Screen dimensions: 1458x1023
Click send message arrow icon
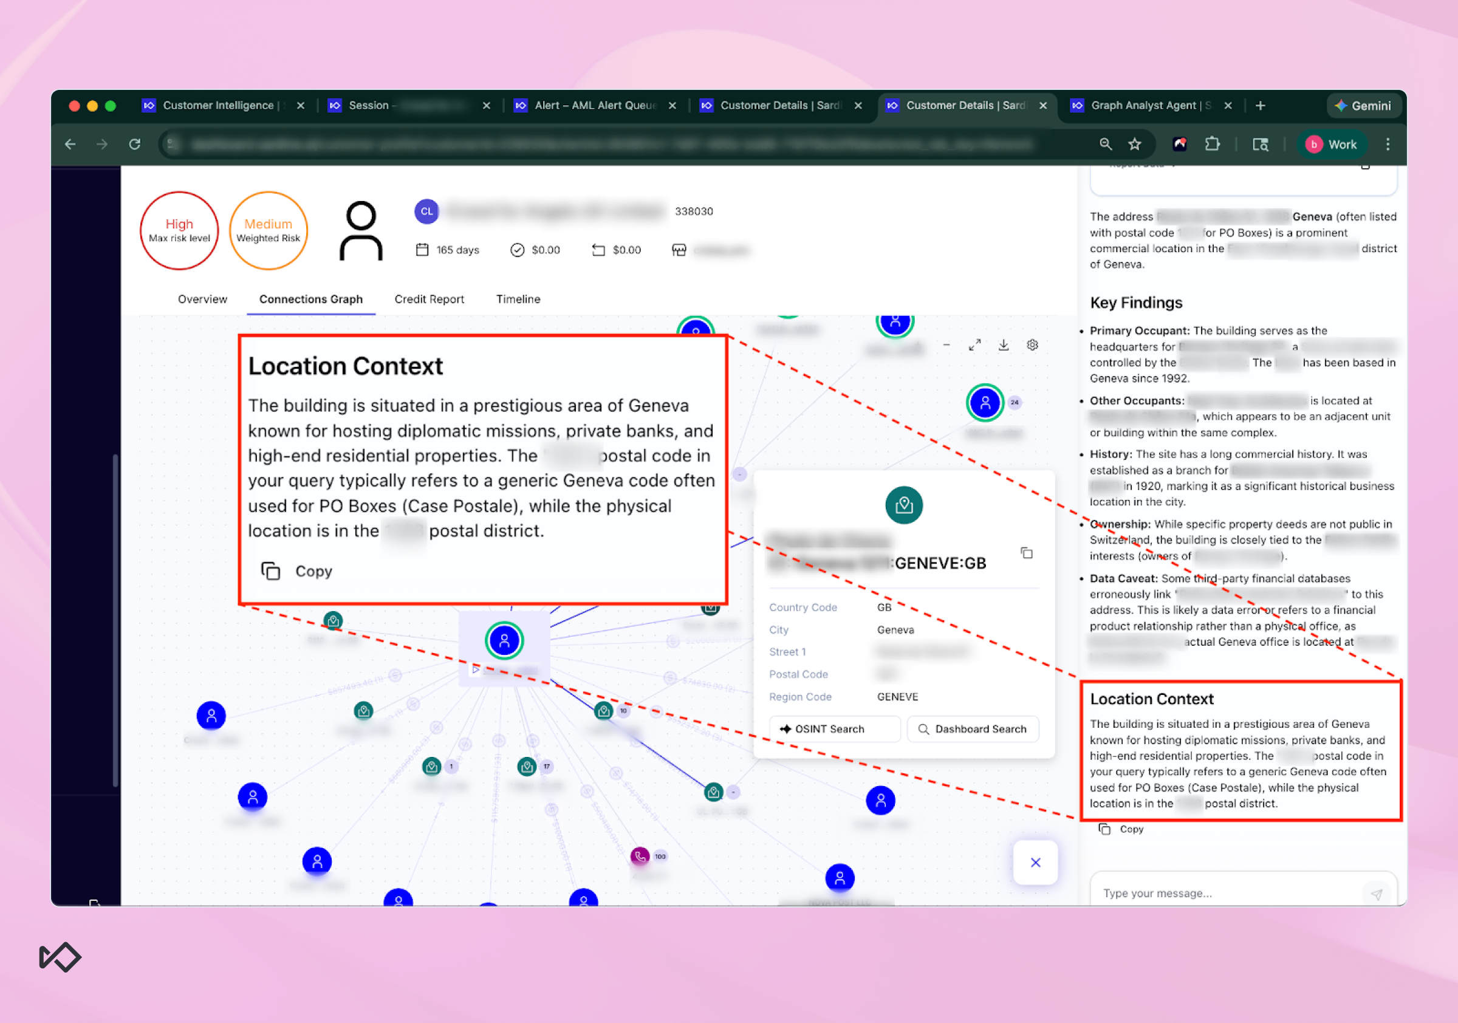coord(1375,894)
